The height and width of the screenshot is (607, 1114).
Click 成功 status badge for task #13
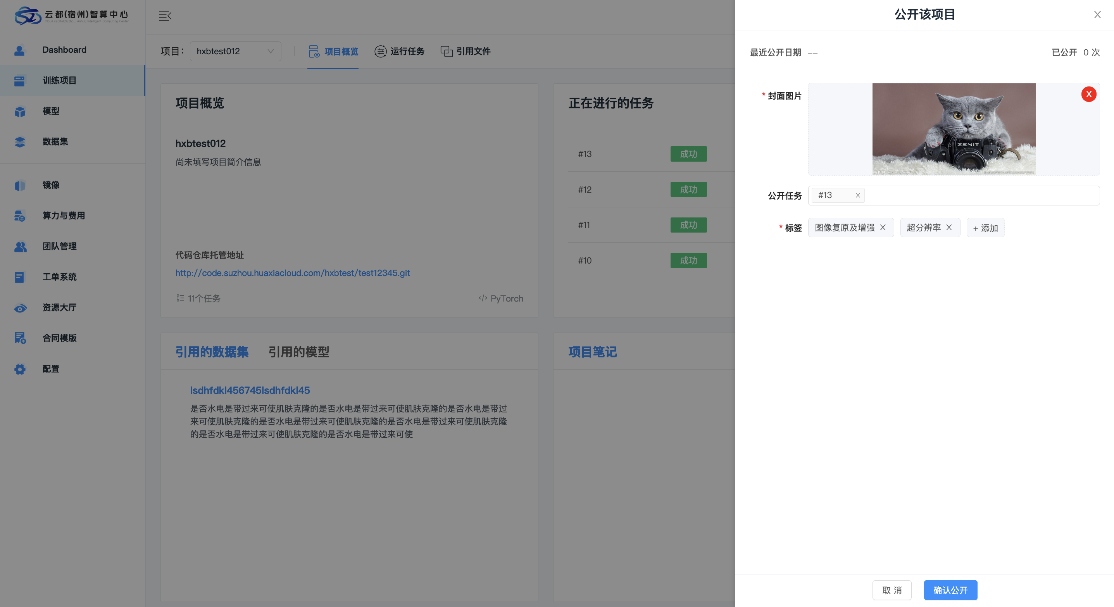pyautogui.click(x=688, y=154)
